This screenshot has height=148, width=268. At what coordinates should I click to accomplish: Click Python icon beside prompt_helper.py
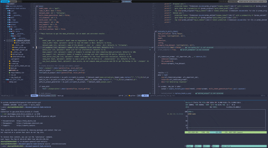pos(13,50)
